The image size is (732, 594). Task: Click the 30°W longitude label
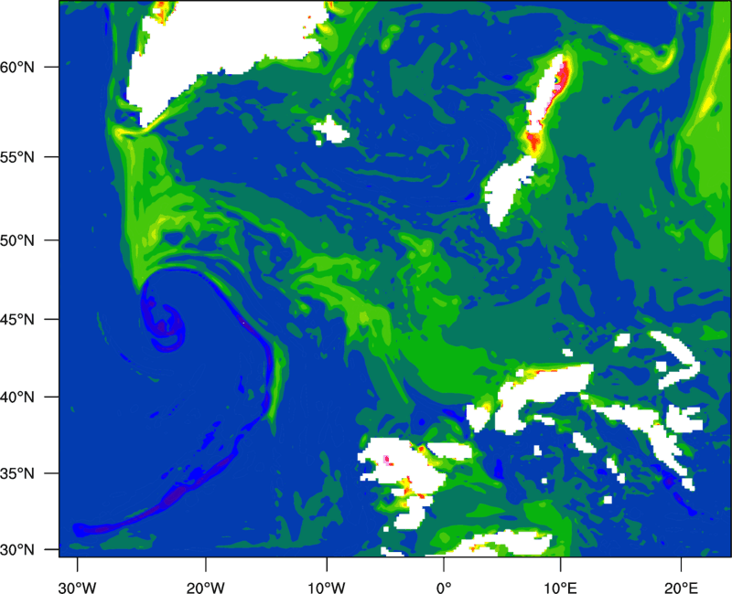[x=78, y=588]
